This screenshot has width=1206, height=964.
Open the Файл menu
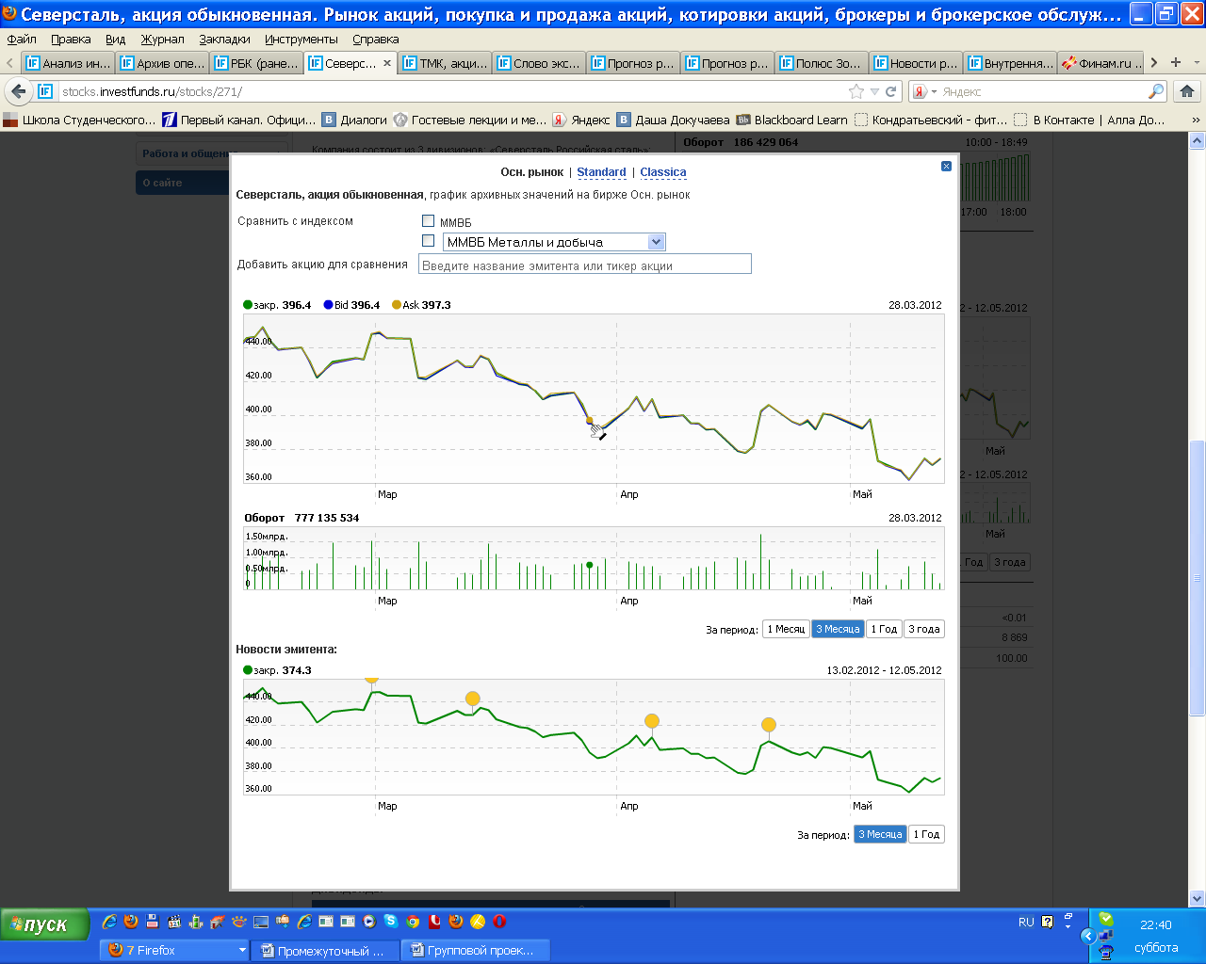click(x=22, y=40)
